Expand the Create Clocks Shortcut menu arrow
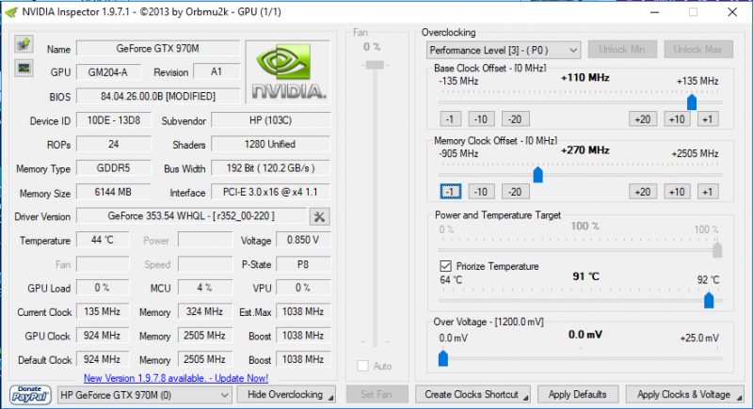 point(526,398)
